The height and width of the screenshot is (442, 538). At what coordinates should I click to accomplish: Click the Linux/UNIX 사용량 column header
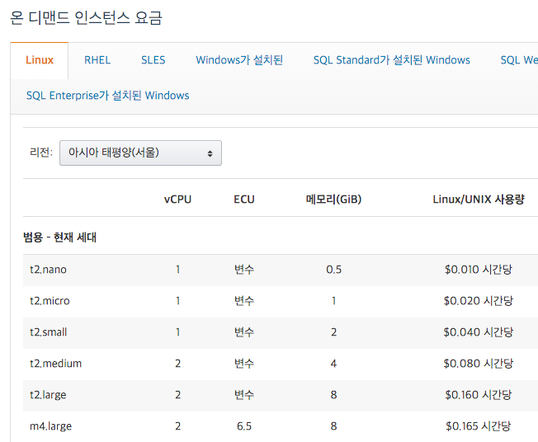(x=479, y=200)
